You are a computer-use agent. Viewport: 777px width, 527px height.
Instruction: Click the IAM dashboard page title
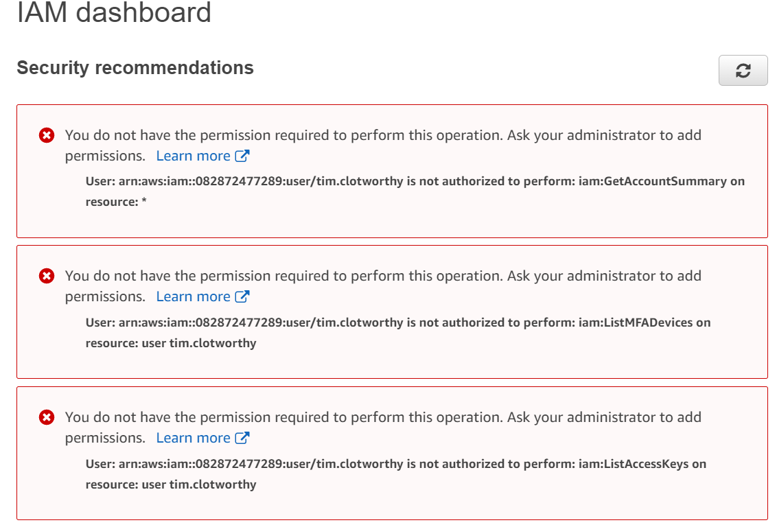point(114,12)
